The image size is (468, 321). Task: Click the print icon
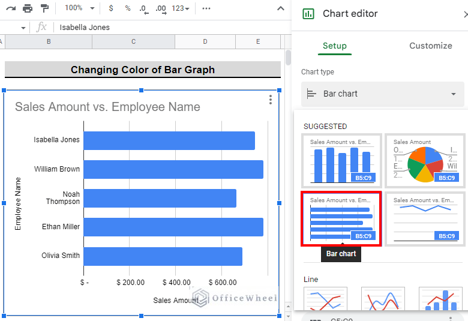(28, 8)
